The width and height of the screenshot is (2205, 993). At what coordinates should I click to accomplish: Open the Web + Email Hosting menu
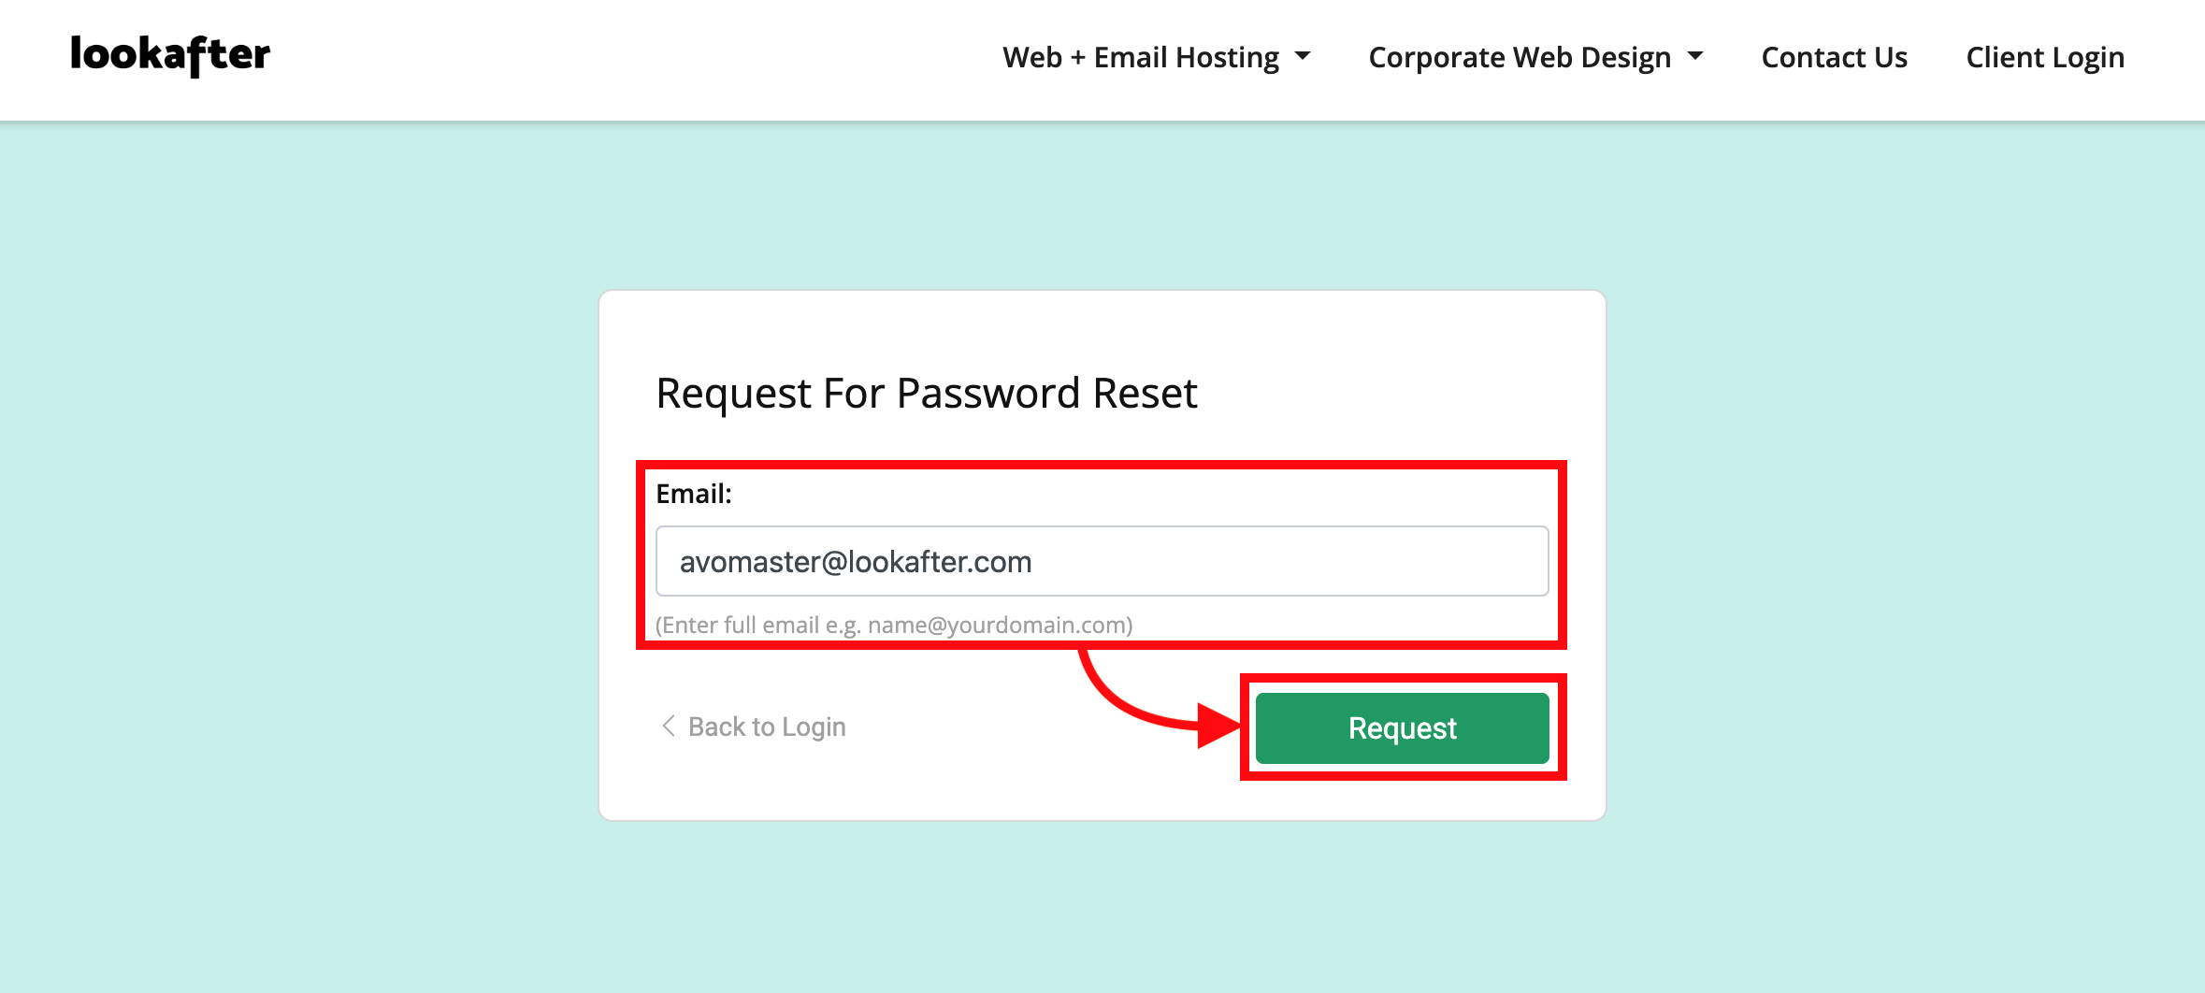tap(1140, 58)
